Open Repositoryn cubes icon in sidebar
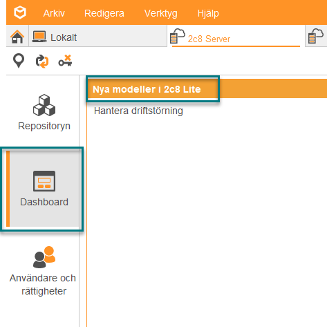The image size is (327, 327). 44,105
